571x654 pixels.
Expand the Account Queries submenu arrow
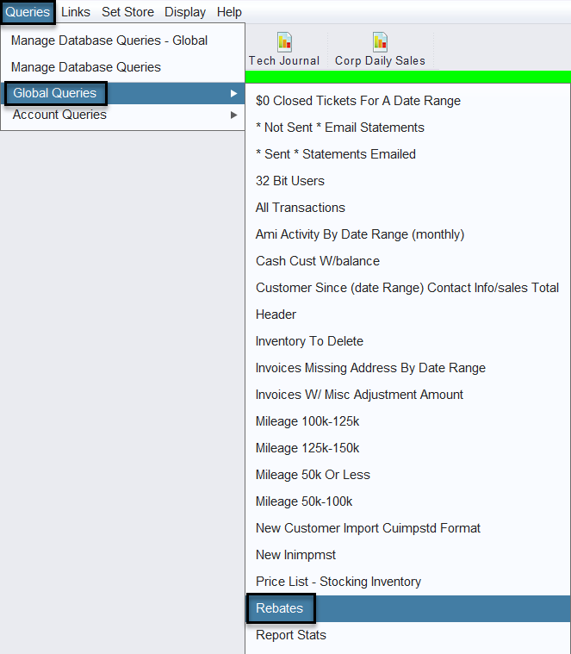tap(233, 115)
